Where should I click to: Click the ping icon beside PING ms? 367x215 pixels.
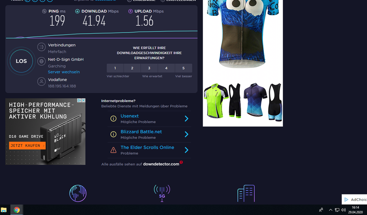coord(44,11)
